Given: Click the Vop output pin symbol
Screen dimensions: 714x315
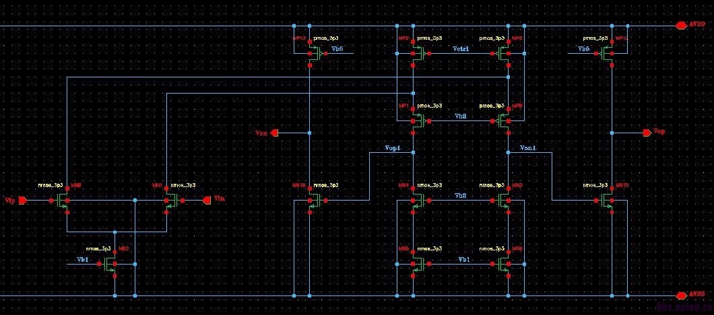Looking at the screenshot, I should point(647,133).
